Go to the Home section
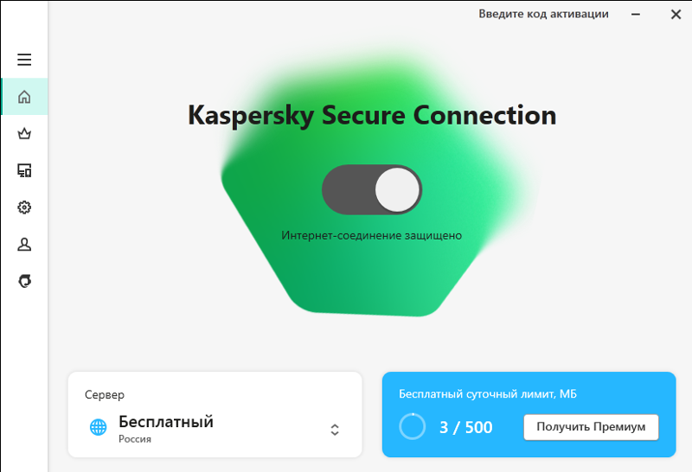The image size is (692, 472). coord(24,97)
